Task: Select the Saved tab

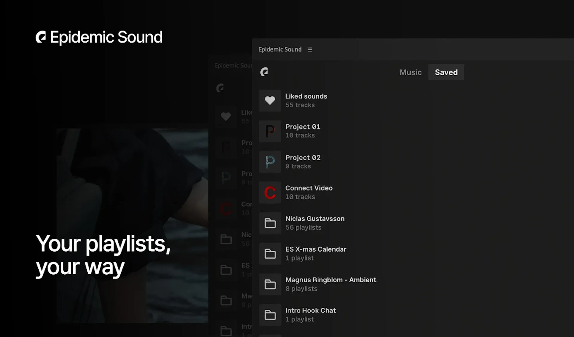Action: (446, 72)
